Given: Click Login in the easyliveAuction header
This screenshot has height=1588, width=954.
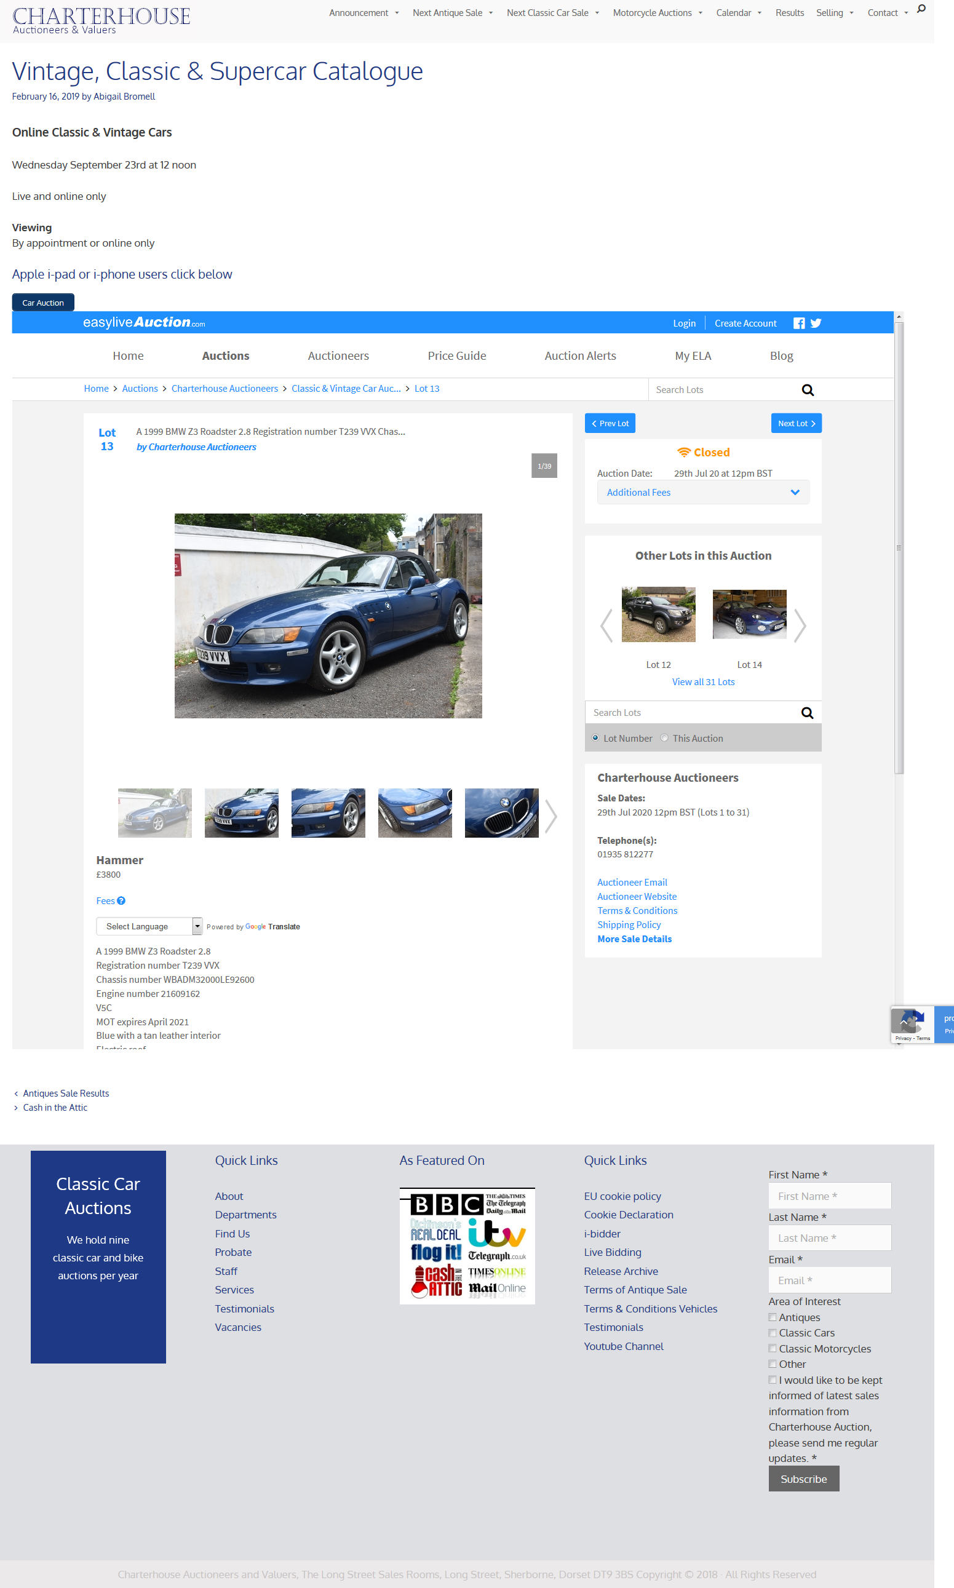Looking at the screenshot, I should point(684,324).
